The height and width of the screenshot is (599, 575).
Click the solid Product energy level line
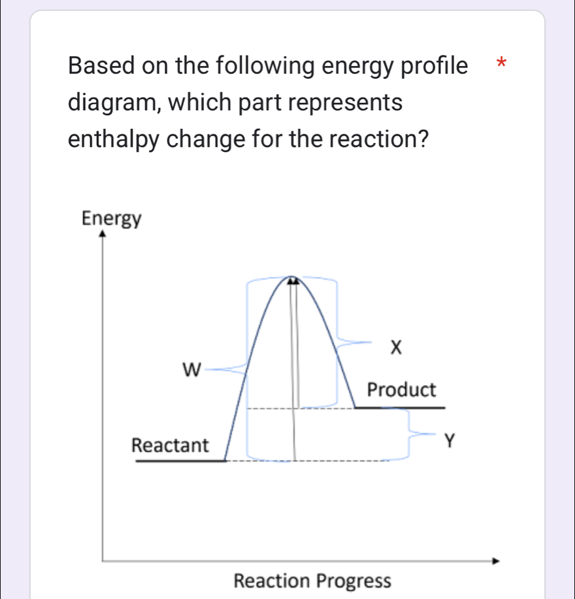click(399, 407)
